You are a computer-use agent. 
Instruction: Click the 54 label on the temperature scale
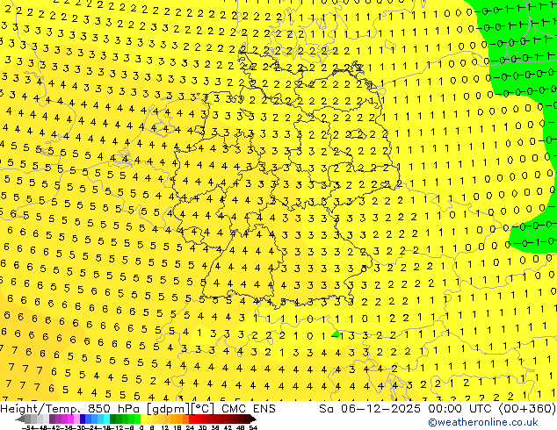click(253, 427)
